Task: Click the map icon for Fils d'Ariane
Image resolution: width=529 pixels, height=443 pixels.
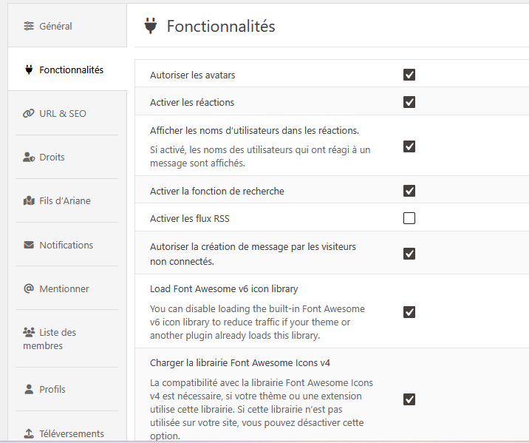Action: click(29, 200)
